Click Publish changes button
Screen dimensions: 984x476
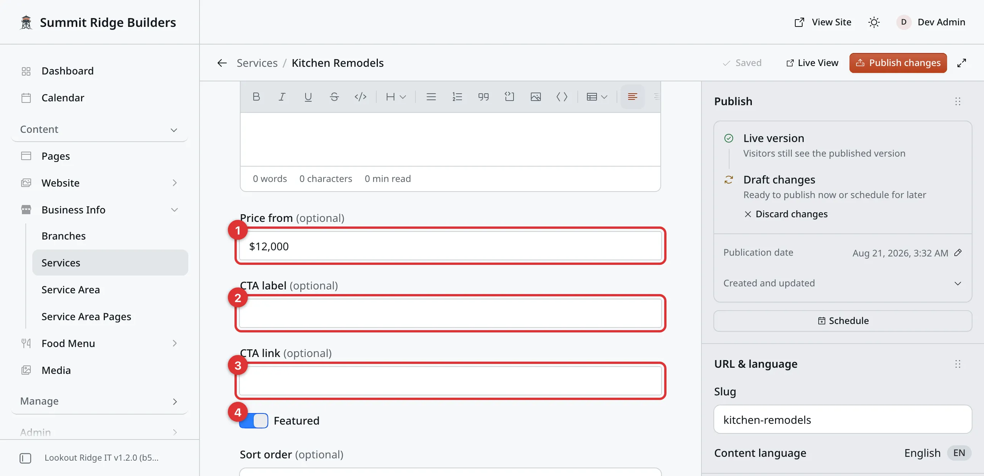(x=898, y=63)
